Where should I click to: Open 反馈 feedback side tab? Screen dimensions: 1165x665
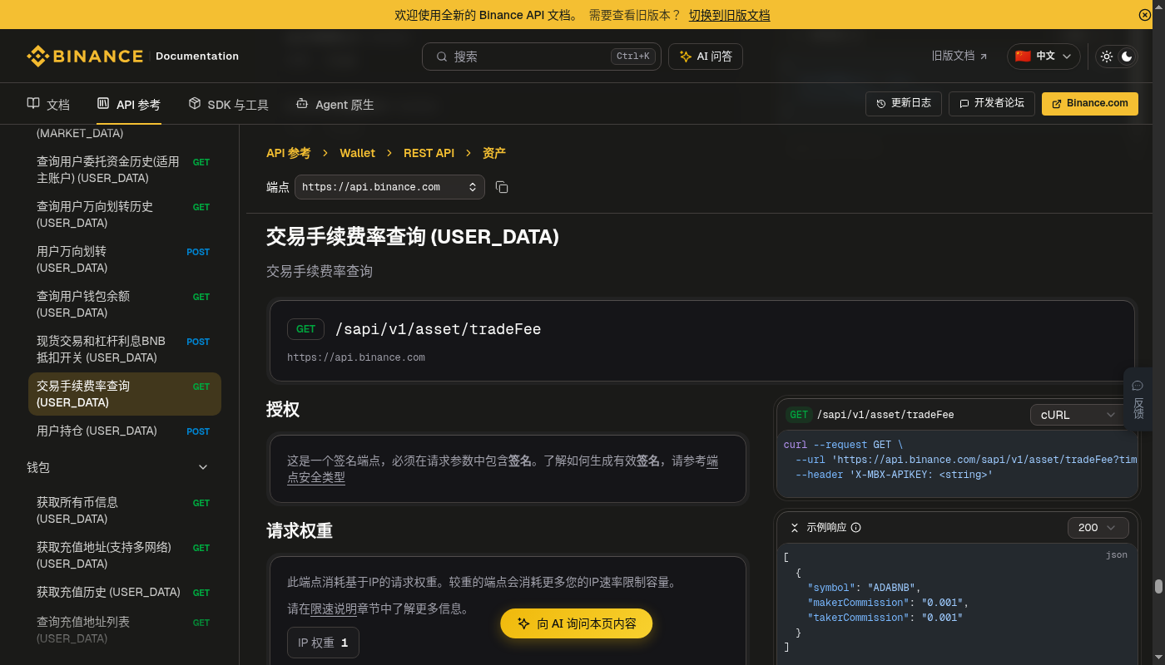coord(1138,399)
